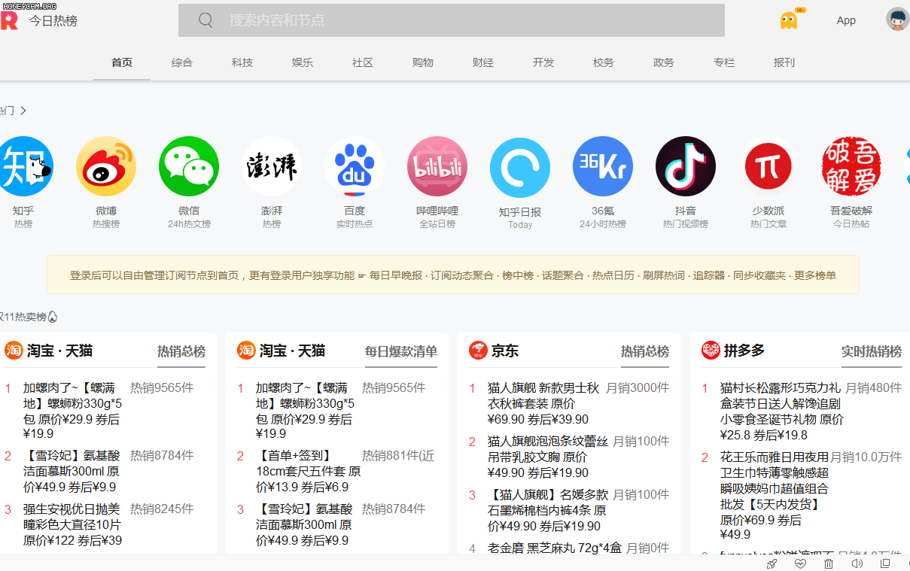Image resolution: width=910 pixels, height=571 pixels.
Task: Click the Taobao icon on 热销总榜 card
Action: click(x=14, y=351)
